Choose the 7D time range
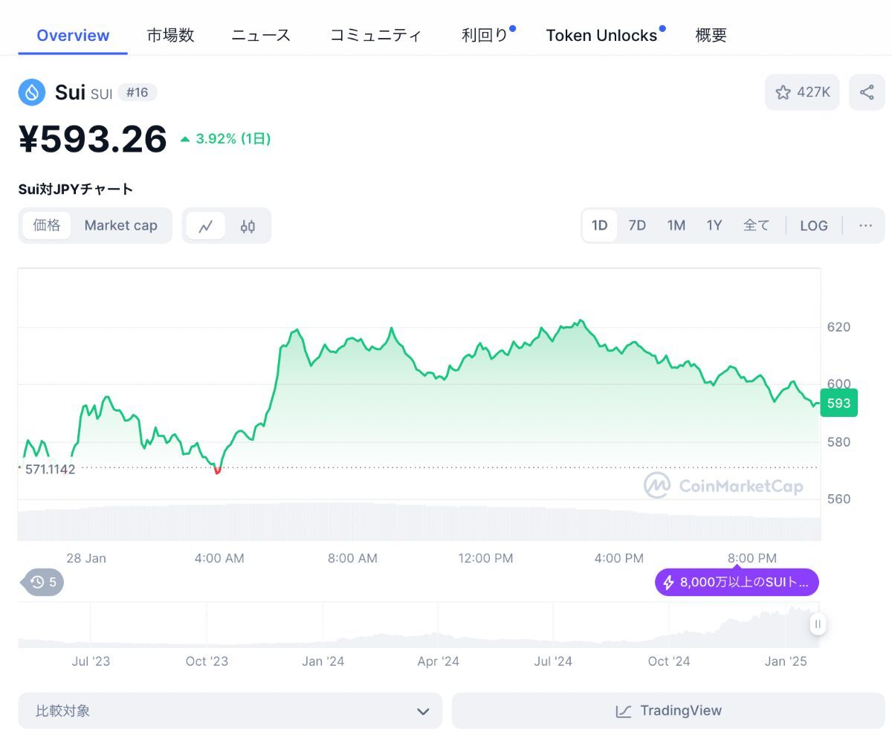892x738 pixels. (637, 225)
